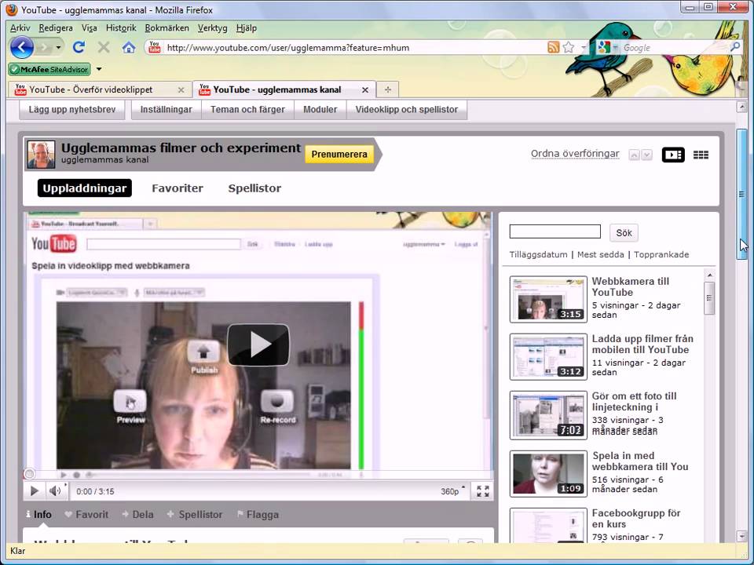
Task: Click the move up arrow beside Ordna överföringar
Action: pyautogui.click(x=635, y=155)
